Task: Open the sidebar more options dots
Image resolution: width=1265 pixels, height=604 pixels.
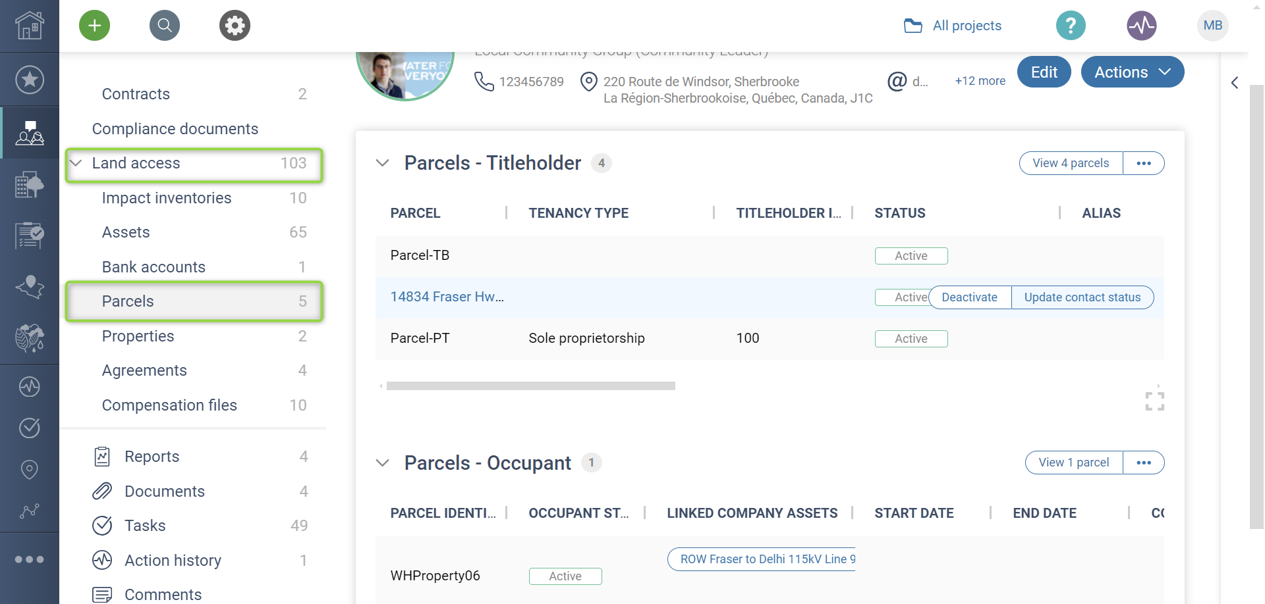Action: 30,559
